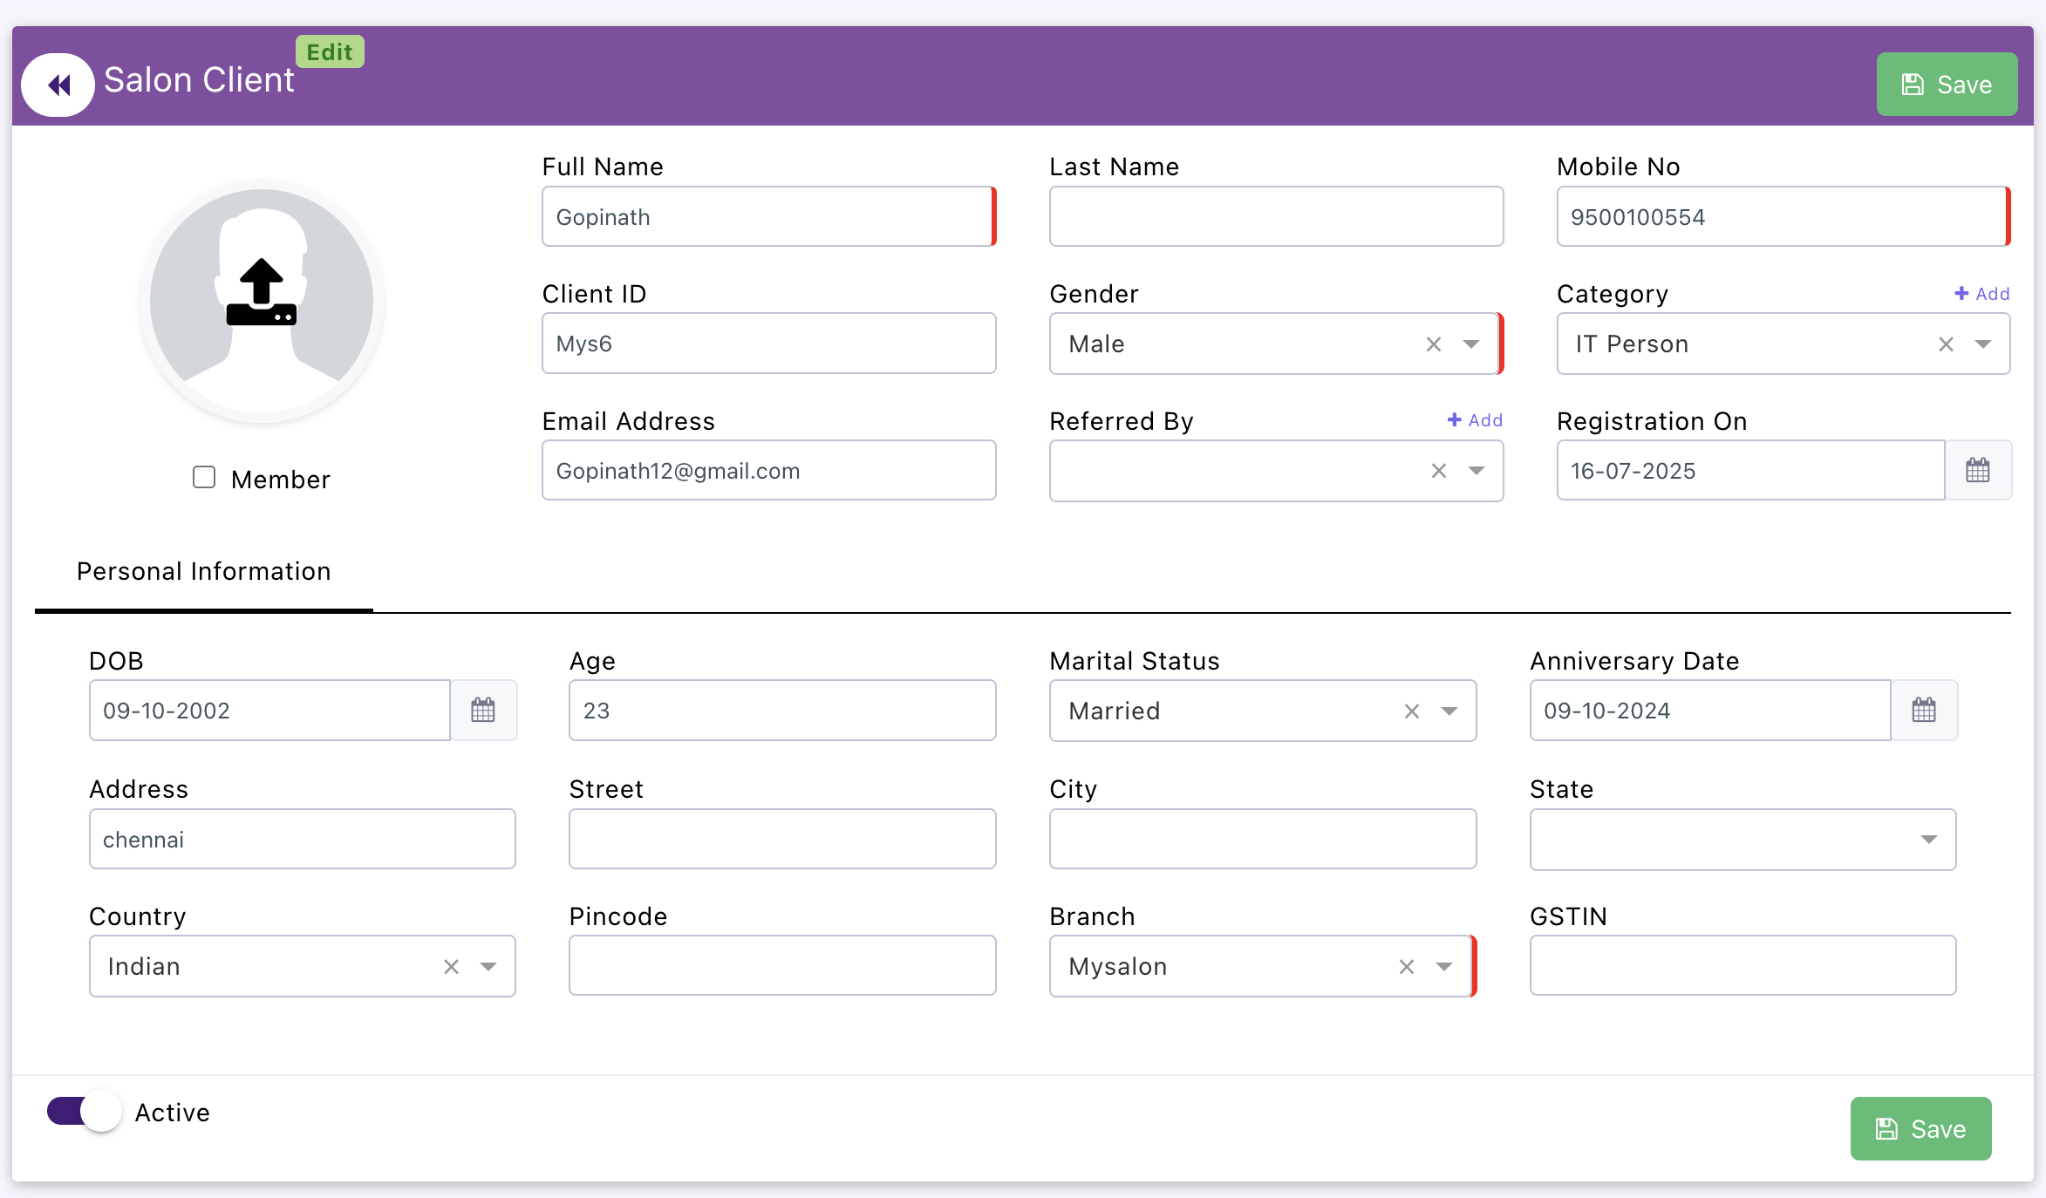This screenshot has width=2046, height=1198.
Task: Click the photo upload icon on avatar
Action: [x=261, y=293]
